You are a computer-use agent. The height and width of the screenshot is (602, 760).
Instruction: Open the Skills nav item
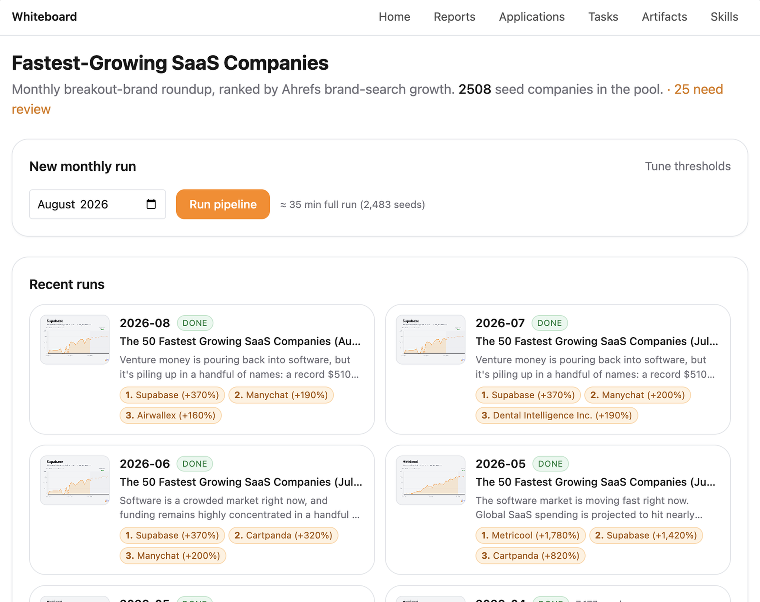coord(724,17)
